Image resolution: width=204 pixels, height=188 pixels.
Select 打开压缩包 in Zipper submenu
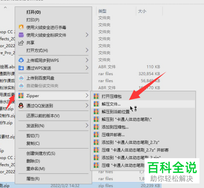pos(143,96)
